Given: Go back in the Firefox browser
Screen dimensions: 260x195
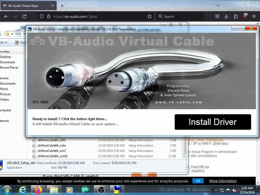Looking at the screenshot, I should [6, 17].
